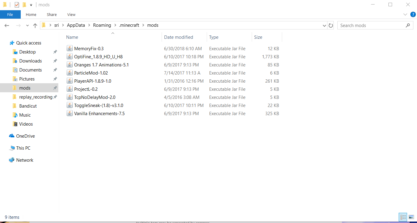The image size is (417, 223).
Task: Click New folder icon in title bar
Action: (24, 5)
